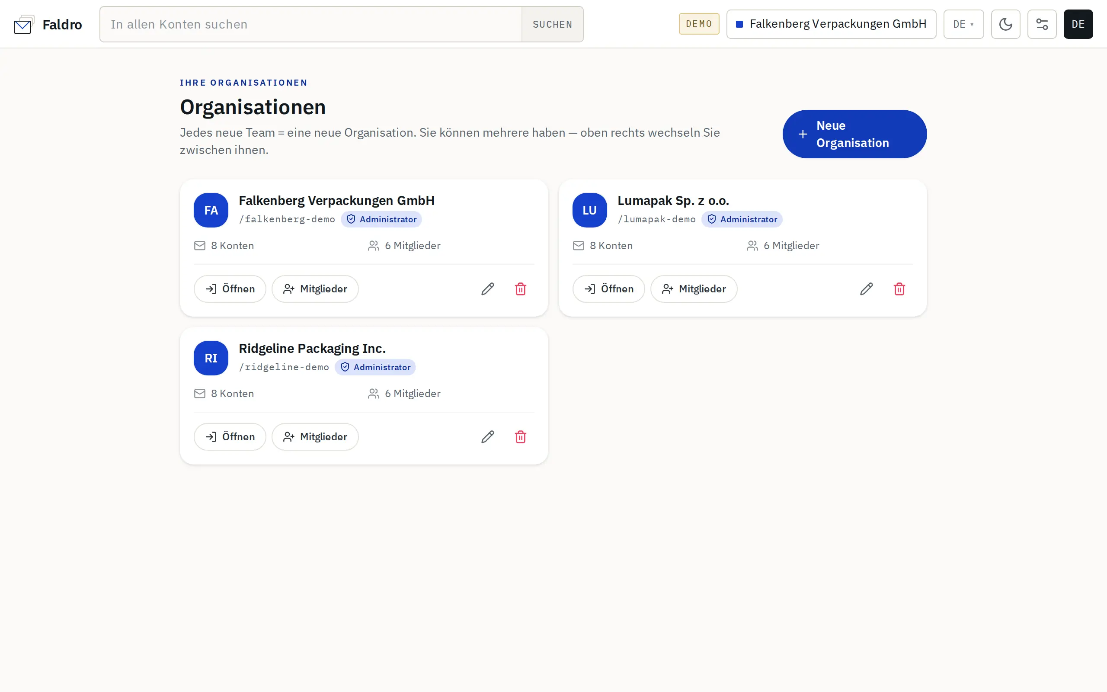The image size is (1107, 692).
Task: Click the 'Ridgeline Packaging Inc.' title
Action: pos(313,348)
